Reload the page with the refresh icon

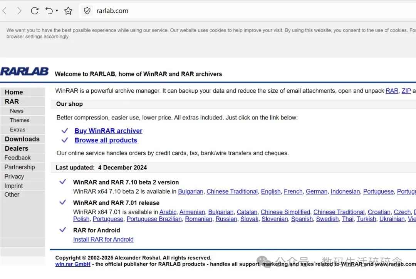coord(35,11)
